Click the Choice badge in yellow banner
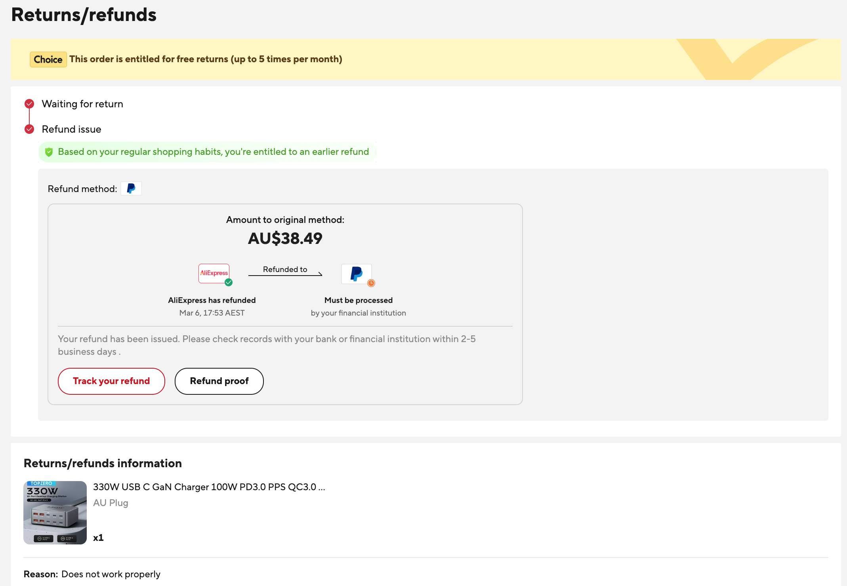This screenshot has height=586, width=847. pyautogui.click(x=48, y=59)
